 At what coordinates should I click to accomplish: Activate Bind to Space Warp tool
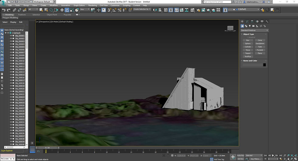(25, 10)
